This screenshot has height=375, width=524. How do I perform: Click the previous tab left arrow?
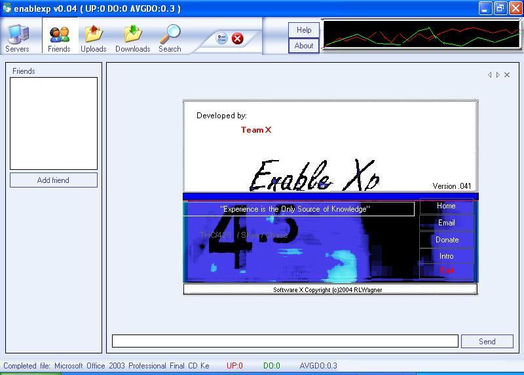click(489, 74)
